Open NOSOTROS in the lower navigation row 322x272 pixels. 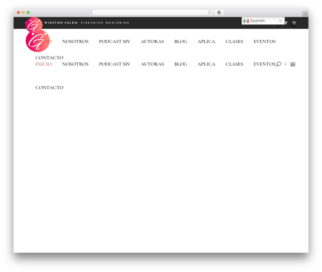[x=75, y=64]
